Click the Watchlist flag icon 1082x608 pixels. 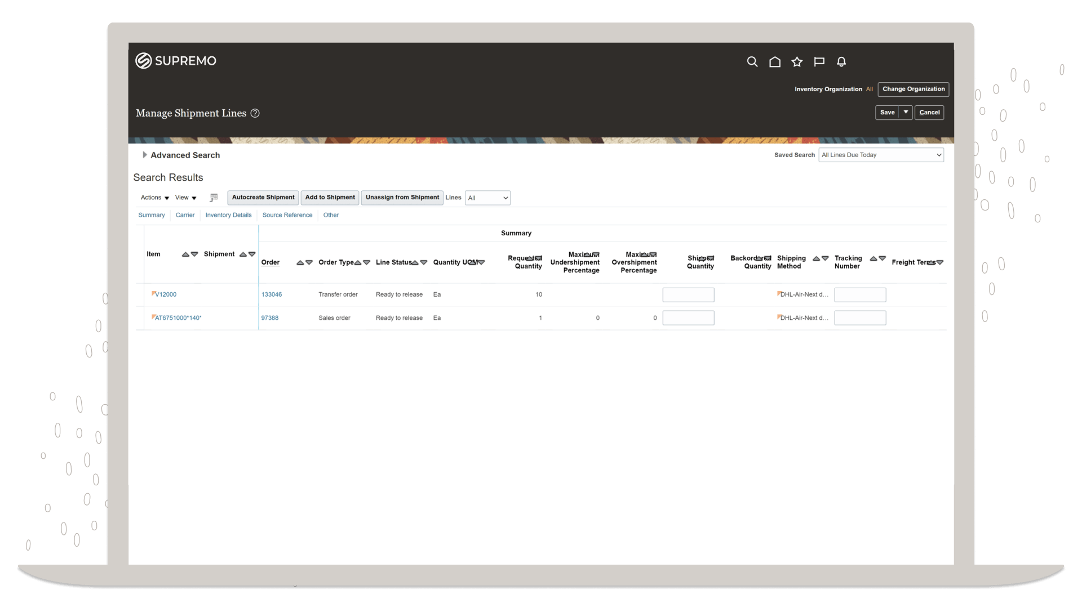click(819, 62)
